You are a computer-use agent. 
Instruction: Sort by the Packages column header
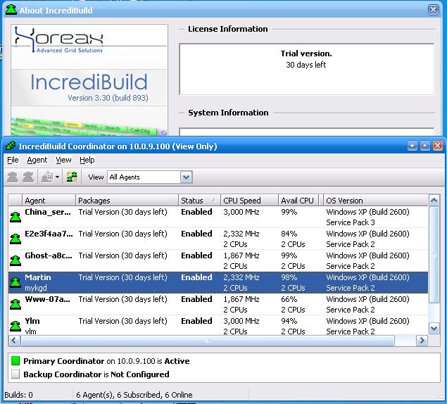[127, 201]
